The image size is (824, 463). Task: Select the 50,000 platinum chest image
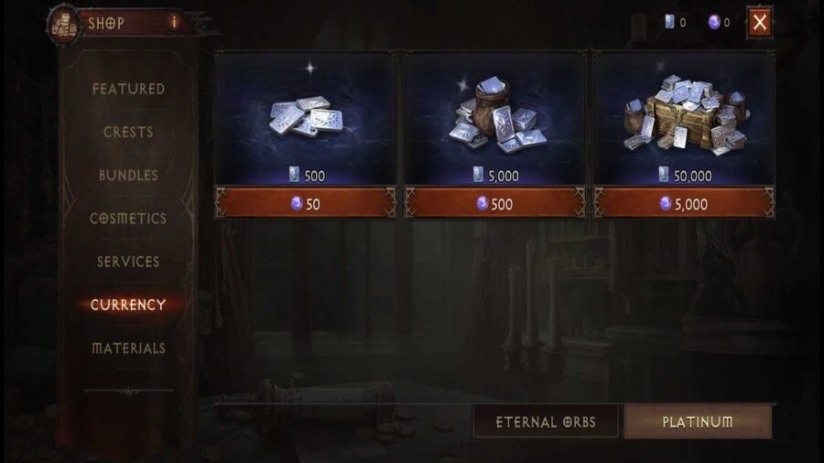click(x=685, y=115)
